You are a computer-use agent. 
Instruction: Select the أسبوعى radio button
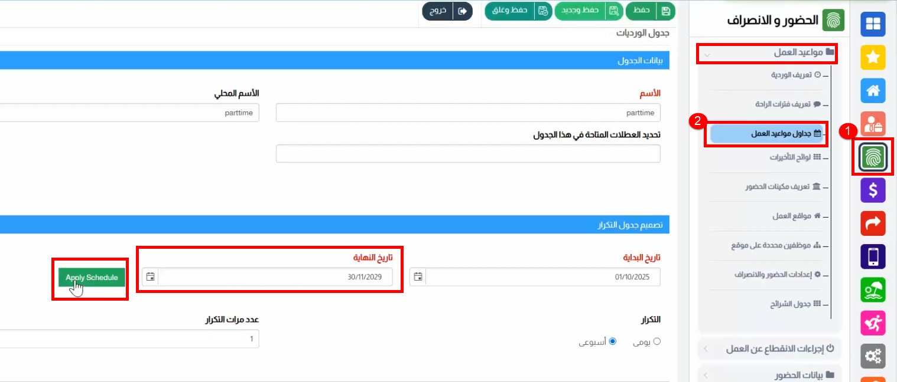(x=613, y=341)
